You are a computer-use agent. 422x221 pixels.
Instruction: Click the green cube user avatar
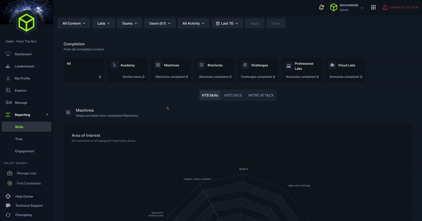[x=333, y=7]
